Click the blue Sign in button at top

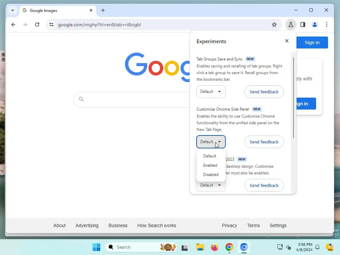click(x=312, y=42)
